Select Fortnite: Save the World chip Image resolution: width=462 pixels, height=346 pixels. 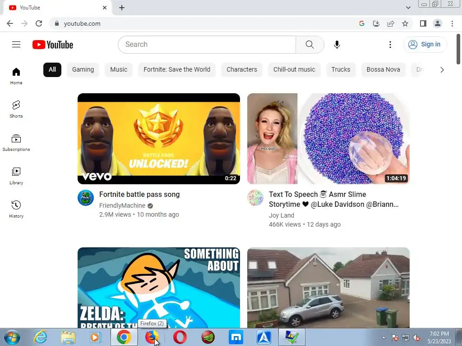(x=177, y=70)
